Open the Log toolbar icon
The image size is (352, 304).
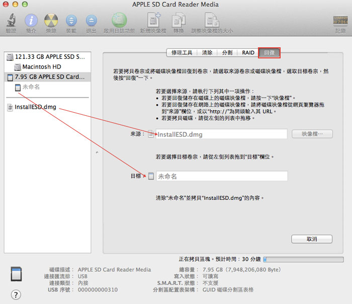[340, 21]
